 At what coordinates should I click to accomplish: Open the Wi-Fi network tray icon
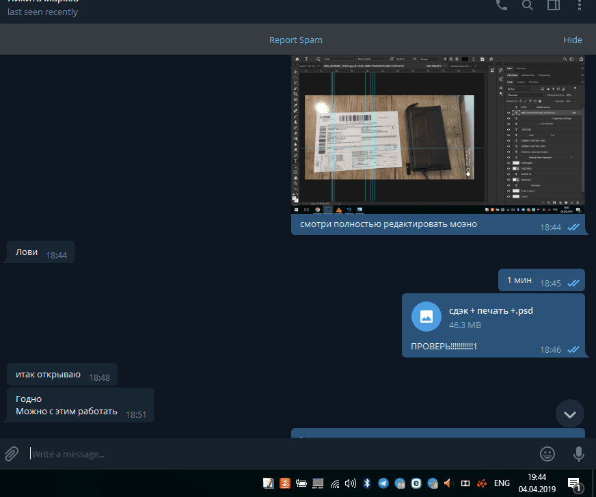[334, 483]
